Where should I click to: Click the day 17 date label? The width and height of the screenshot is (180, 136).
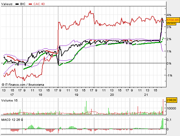pos(12,95)
